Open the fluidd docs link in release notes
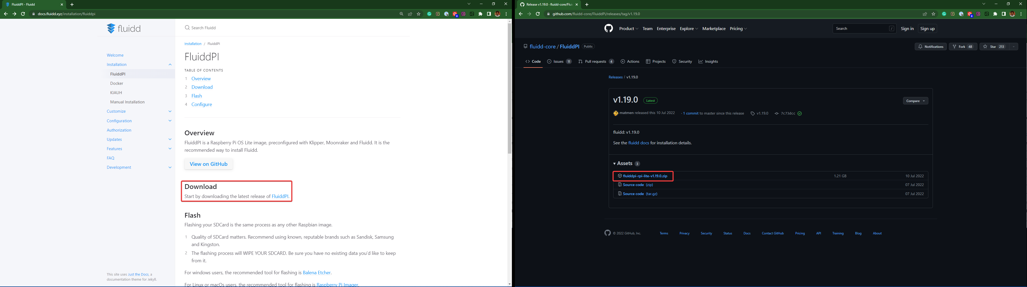The height and width of the screenshot is (287, 1027). (x=638, y=143)
